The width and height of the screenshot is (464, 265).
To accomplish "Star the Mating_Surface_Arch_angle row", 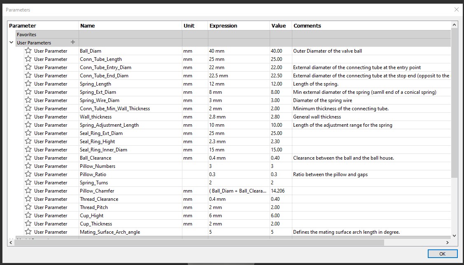I will click(x=28, y=232).
